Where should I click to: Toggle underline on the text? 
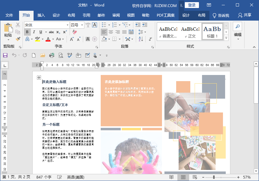click(41, 32)
